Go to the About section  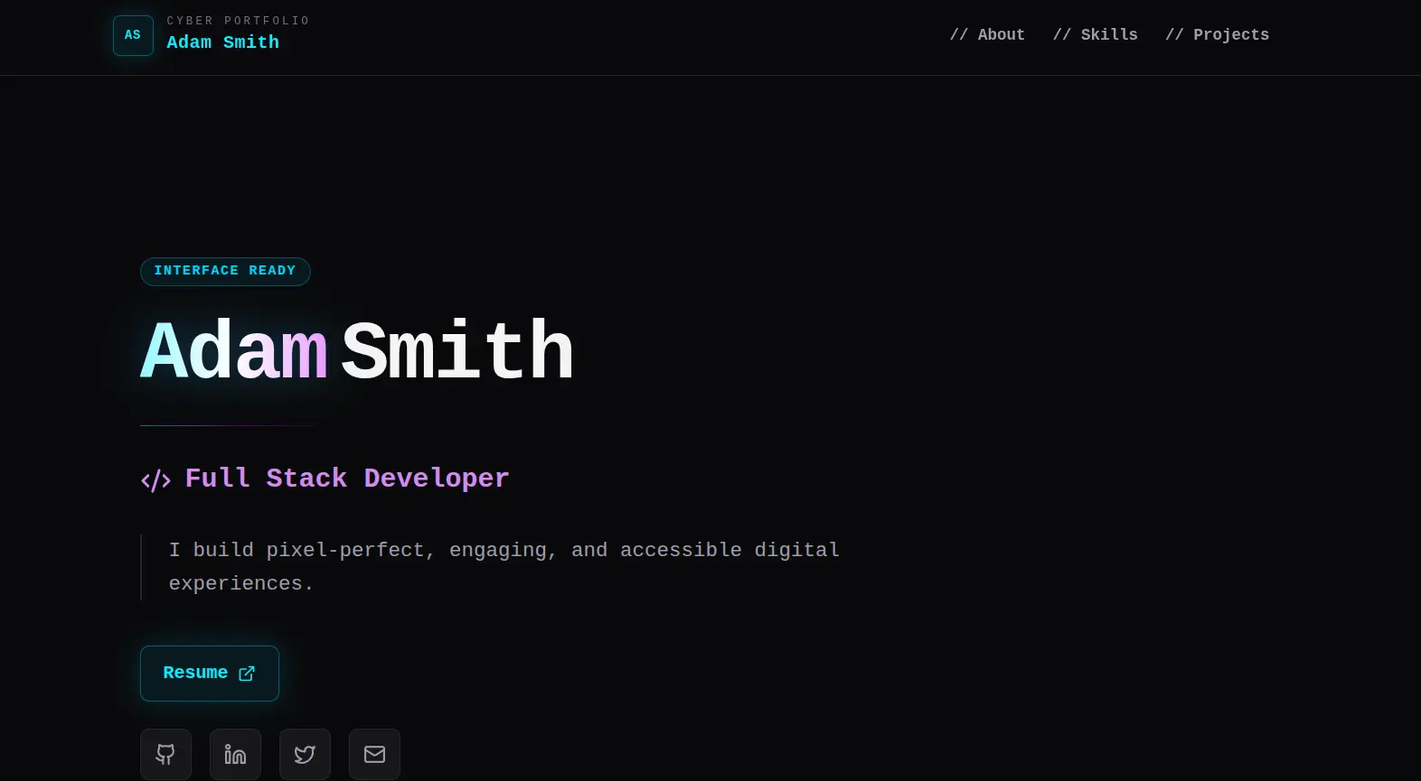pyautogui.click(x=987, y=35)
